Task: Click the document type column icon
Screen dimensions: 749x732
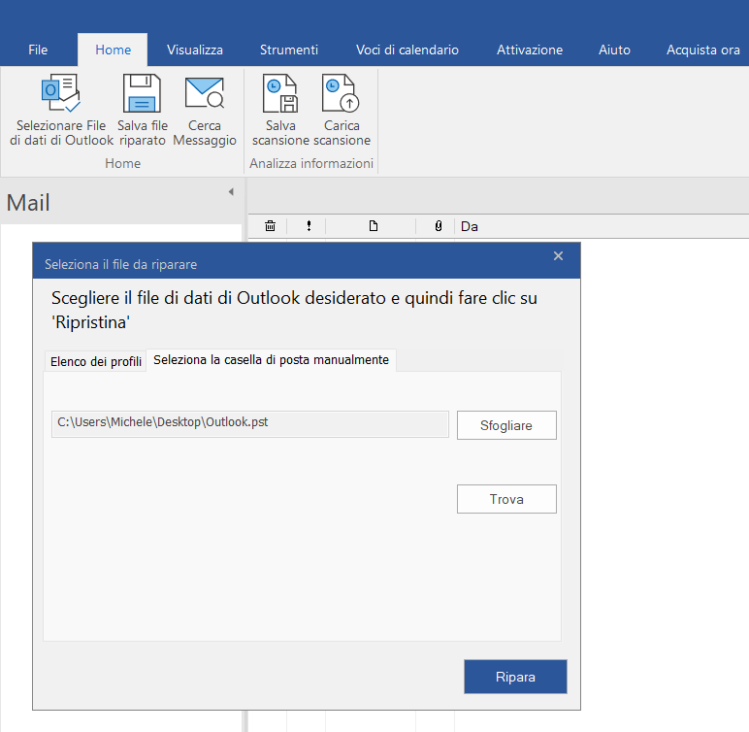Action: pos(374,225)
